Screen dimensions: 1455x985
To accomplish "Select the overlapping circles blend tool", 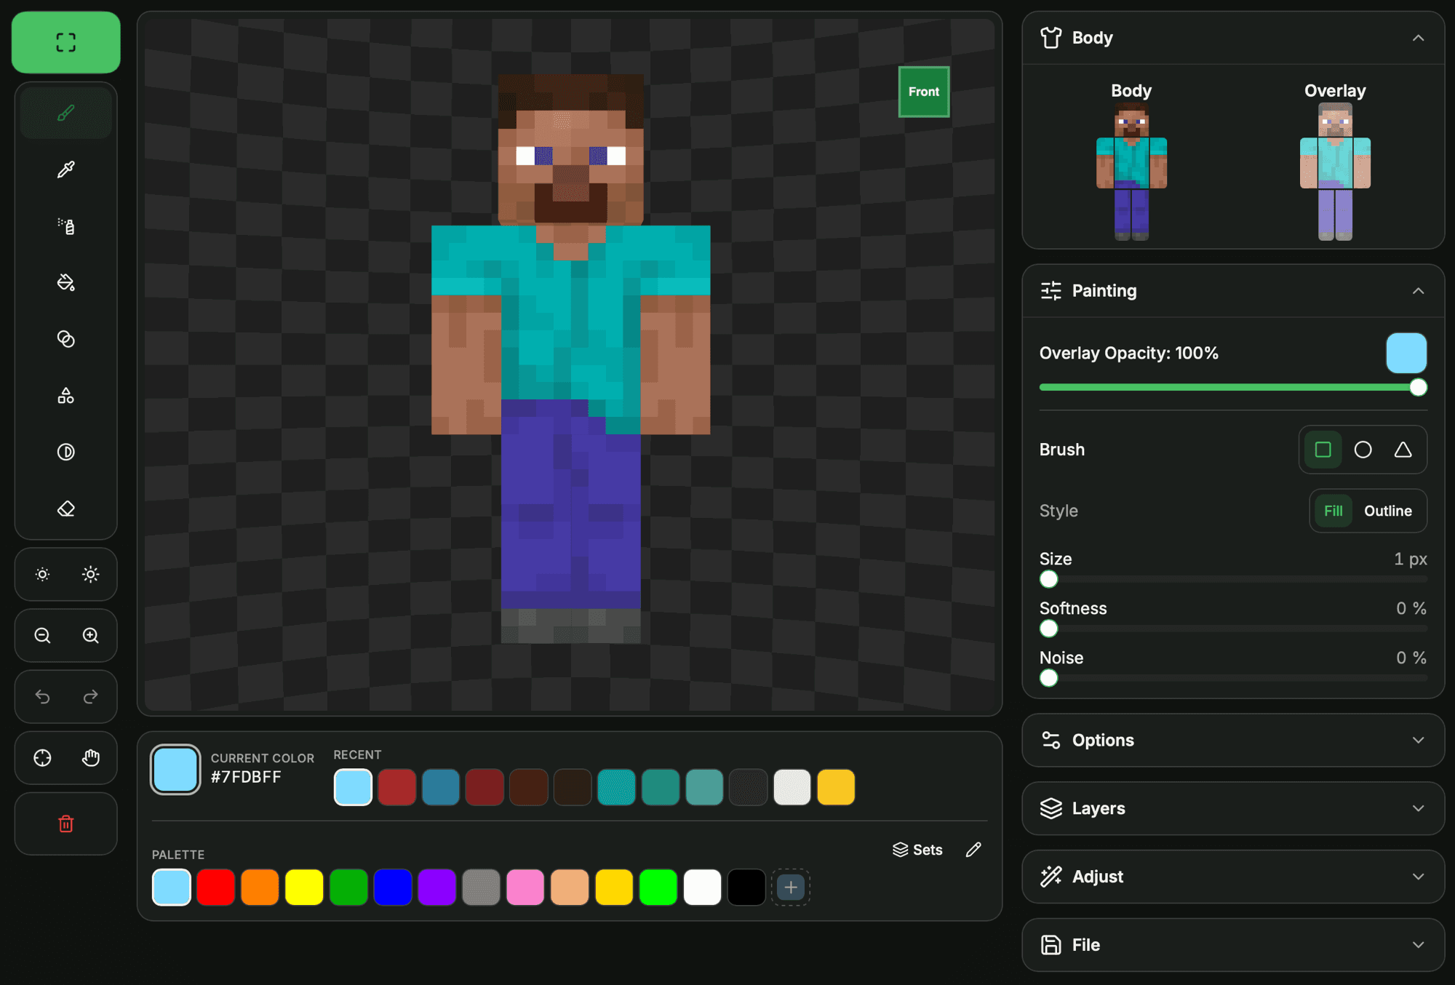I will coord(65,339).
